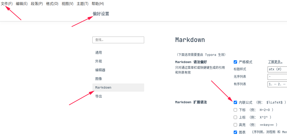The height and width of the screenshot is (137, 287).
Task: Click the 偏好设置 title text
Action: [101, 14]
